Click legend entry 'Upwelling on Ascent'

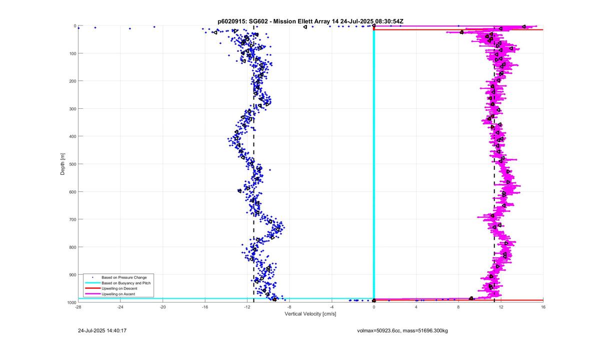pos(118,295)
